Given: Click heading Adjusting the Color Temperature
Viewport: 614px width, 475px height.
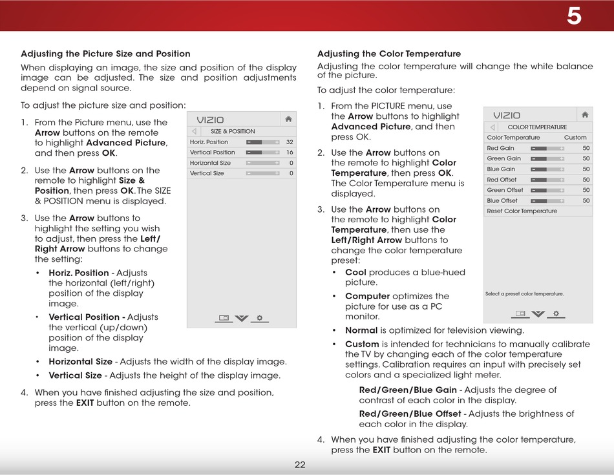Looking at the screenshot, I should (x=389, y=54).
